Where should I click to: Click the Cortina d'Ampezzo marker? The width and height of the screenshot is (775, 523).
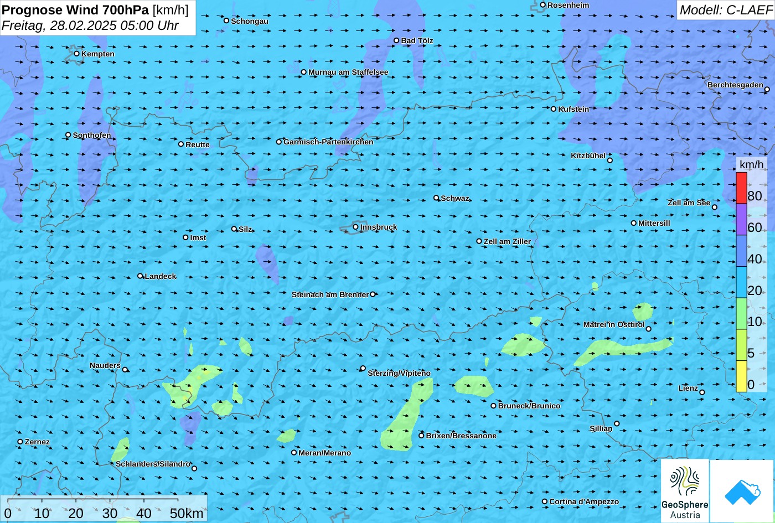click(544, 501)
